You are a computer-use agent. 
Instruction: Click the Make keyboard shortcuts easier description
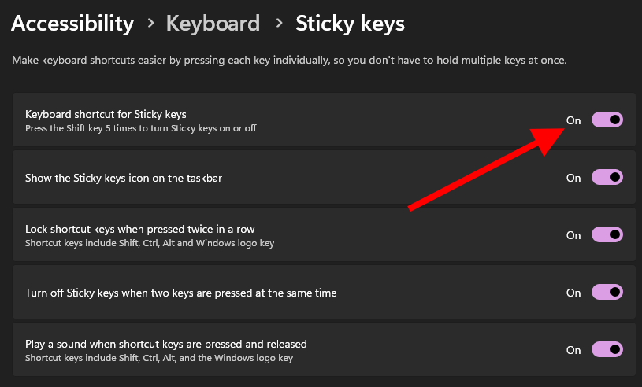pyautogui.click(x=290, y=61)
